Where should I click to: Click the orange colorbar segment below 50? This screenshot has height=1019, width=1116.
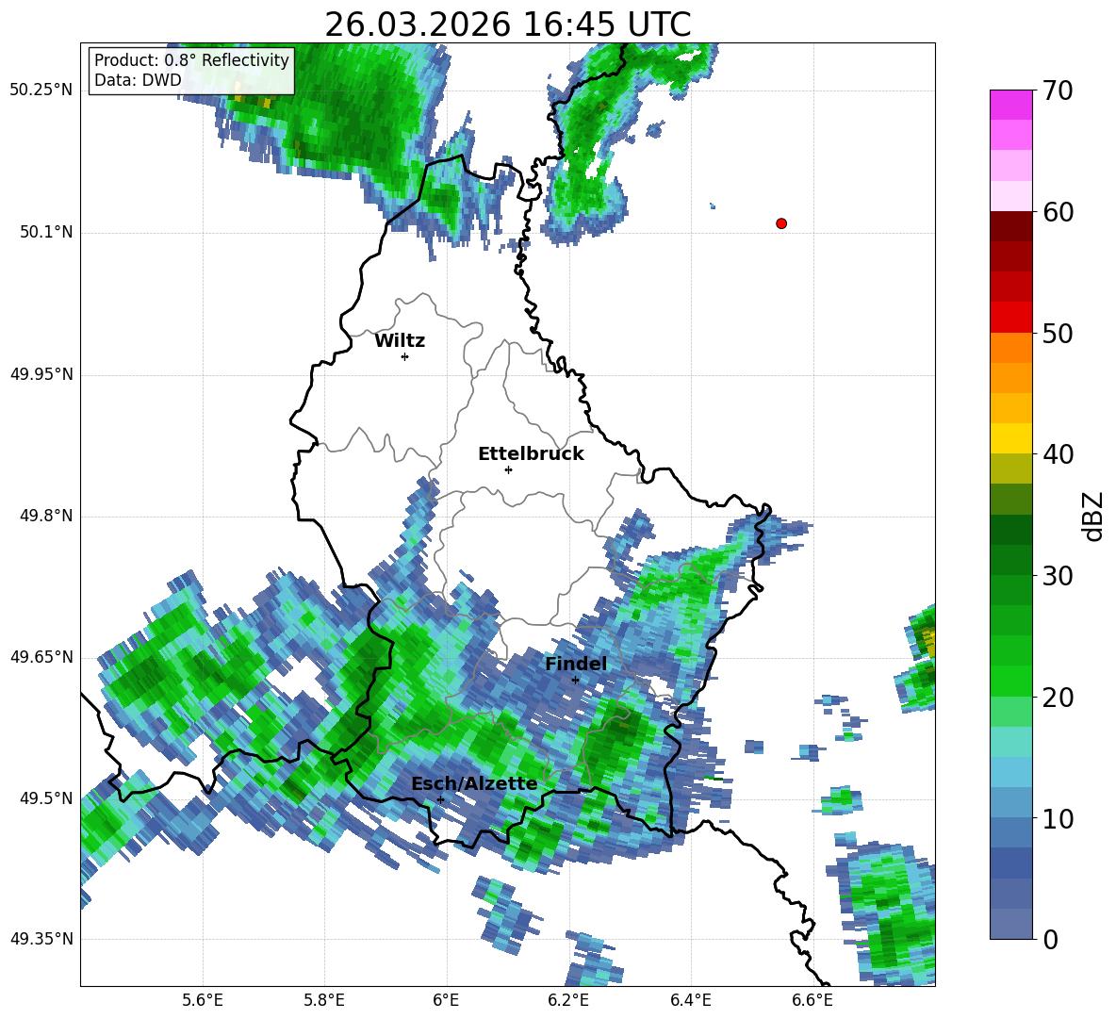tap(1010, 348)
